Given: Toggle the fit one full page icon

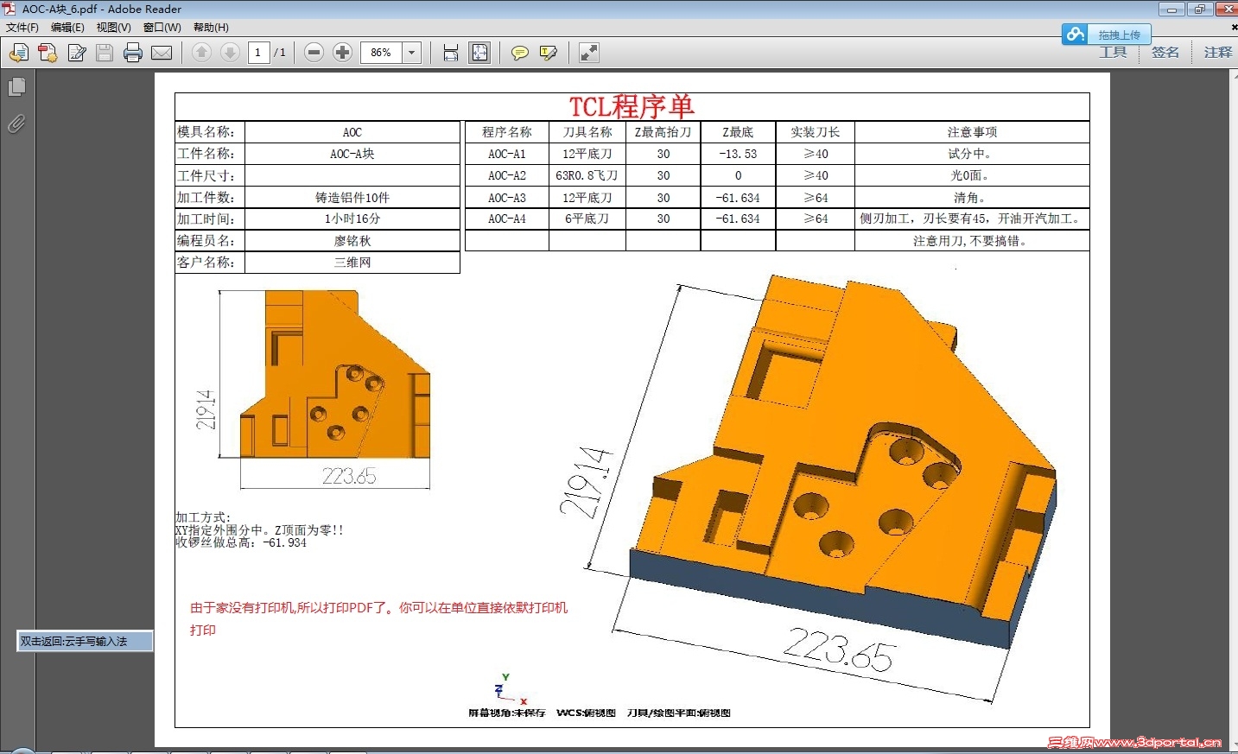Looking at the screenshot, I should [x=479, y=53].
